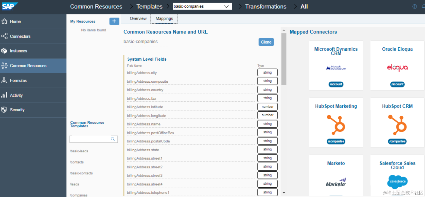Screen dimensions: 425x197
Task: Open the help question mark icon
Action: coord(415,7)
